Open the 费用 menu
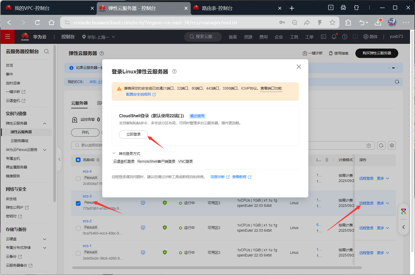415x275 pixels. [263, 37]
